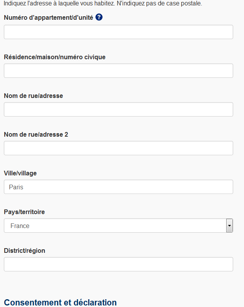This screenshot has height=307, width=244.
Task: Click into the Résidence/maison/numéro civique field
Action: (118, 71)
